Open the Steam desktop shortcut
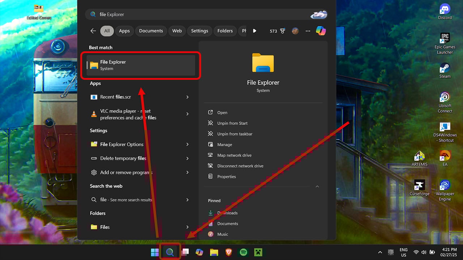The height and width of the screenshot is (260, 463). point(445,70)
